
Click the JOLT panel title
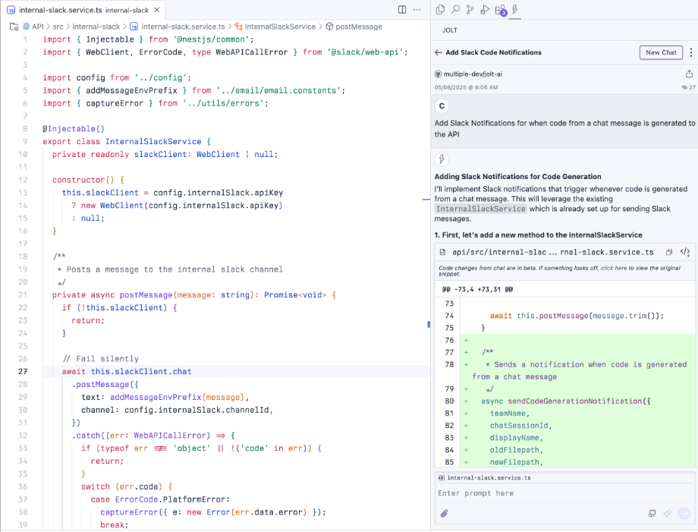tap(450, 30)
